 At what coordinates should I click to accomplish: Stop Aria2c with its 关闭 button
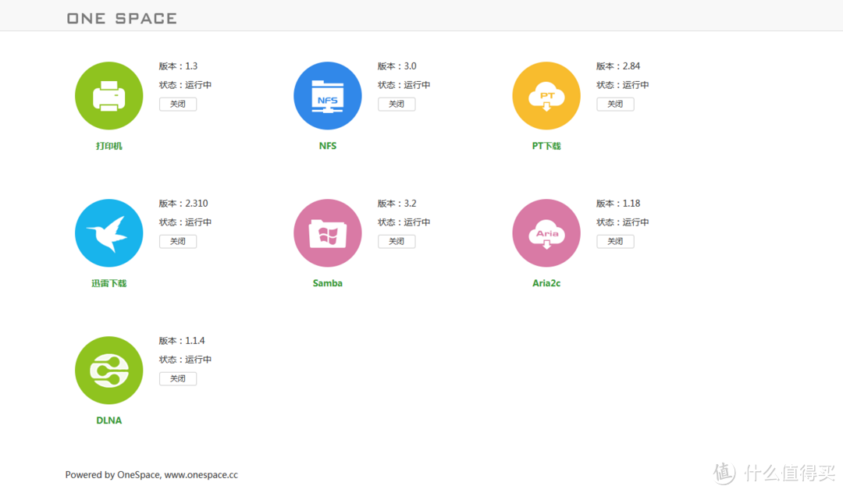[x=616, y=242]
